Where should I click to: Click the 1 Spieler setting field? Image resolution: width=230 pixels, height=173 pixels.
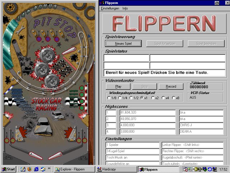click(133, 145)
